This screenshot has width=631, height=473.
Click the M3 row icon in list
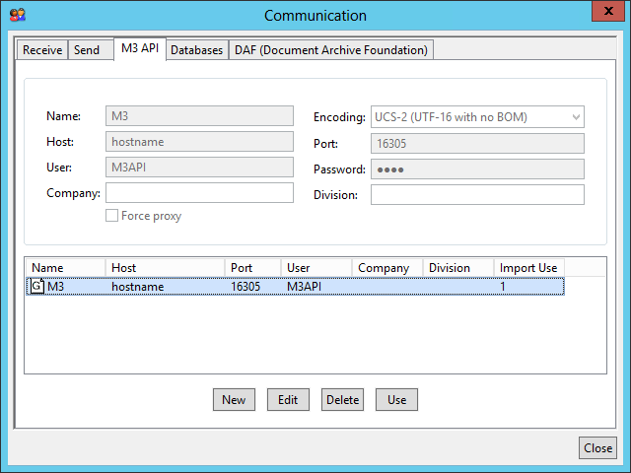tap(37, 287)
